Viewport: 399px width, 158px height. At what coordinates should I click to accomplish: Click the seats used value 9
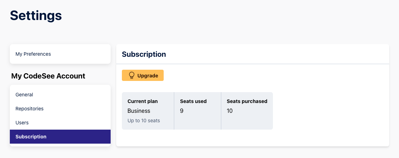point(182,111)
